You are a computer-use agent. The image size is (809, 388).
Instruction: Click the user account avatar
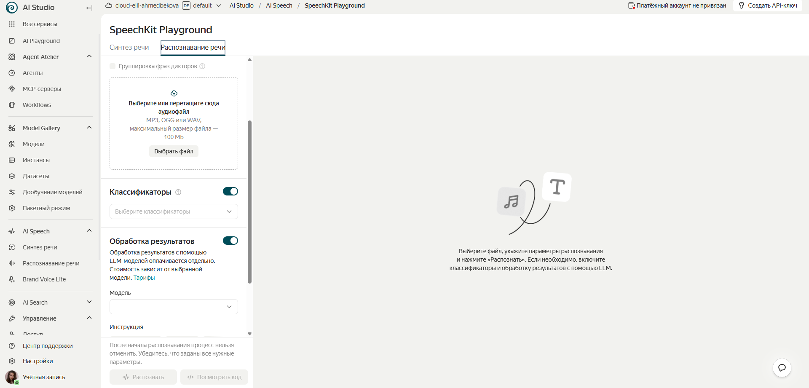tap(12, 377)
